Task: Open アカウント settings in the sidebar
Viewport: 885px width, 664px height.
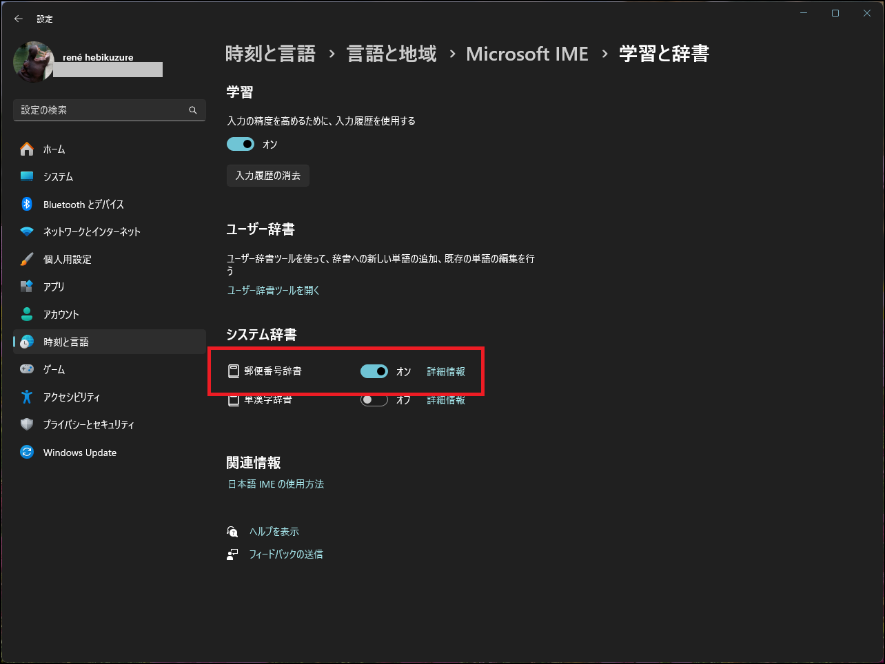Action: (110, 314)
